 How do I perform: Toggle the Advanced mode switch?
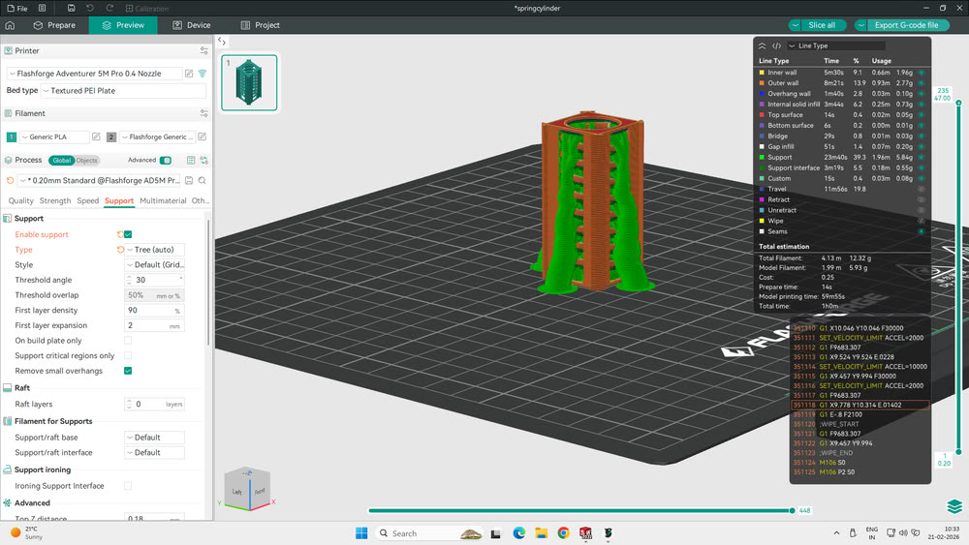(x=166, y=161)
